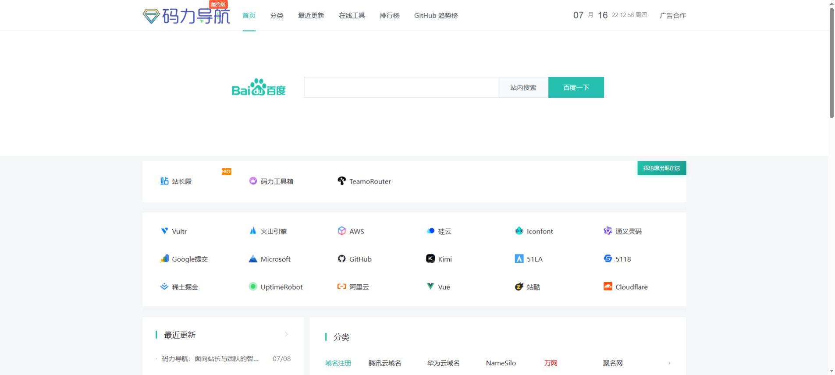Click the page vertical scrollbar thumb
835x375 pixels.
[x=831, y=63]
